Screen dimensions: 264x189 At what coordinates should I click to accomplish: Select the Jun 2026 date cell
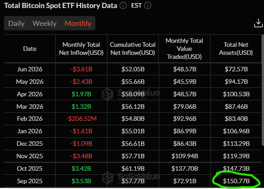pos(30,69)
